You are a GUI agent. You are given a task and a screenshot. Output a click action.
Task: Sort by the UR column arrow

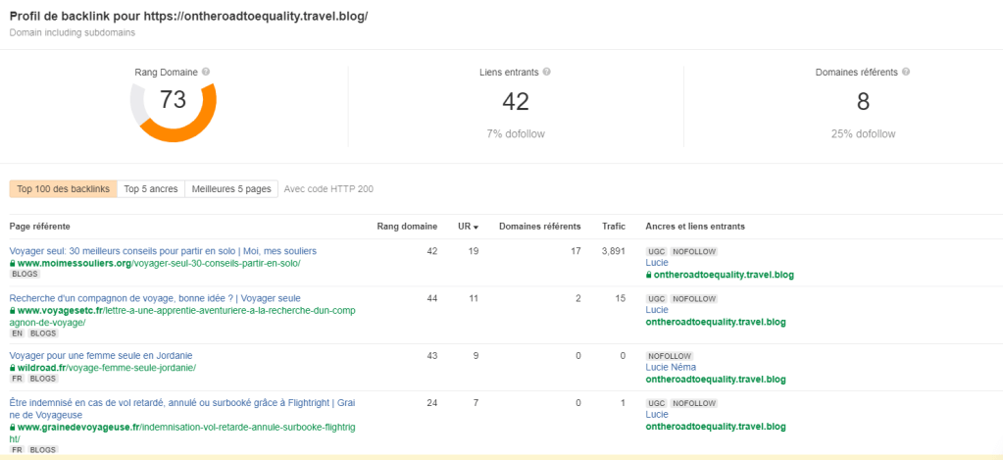click(x=476, y=228)
